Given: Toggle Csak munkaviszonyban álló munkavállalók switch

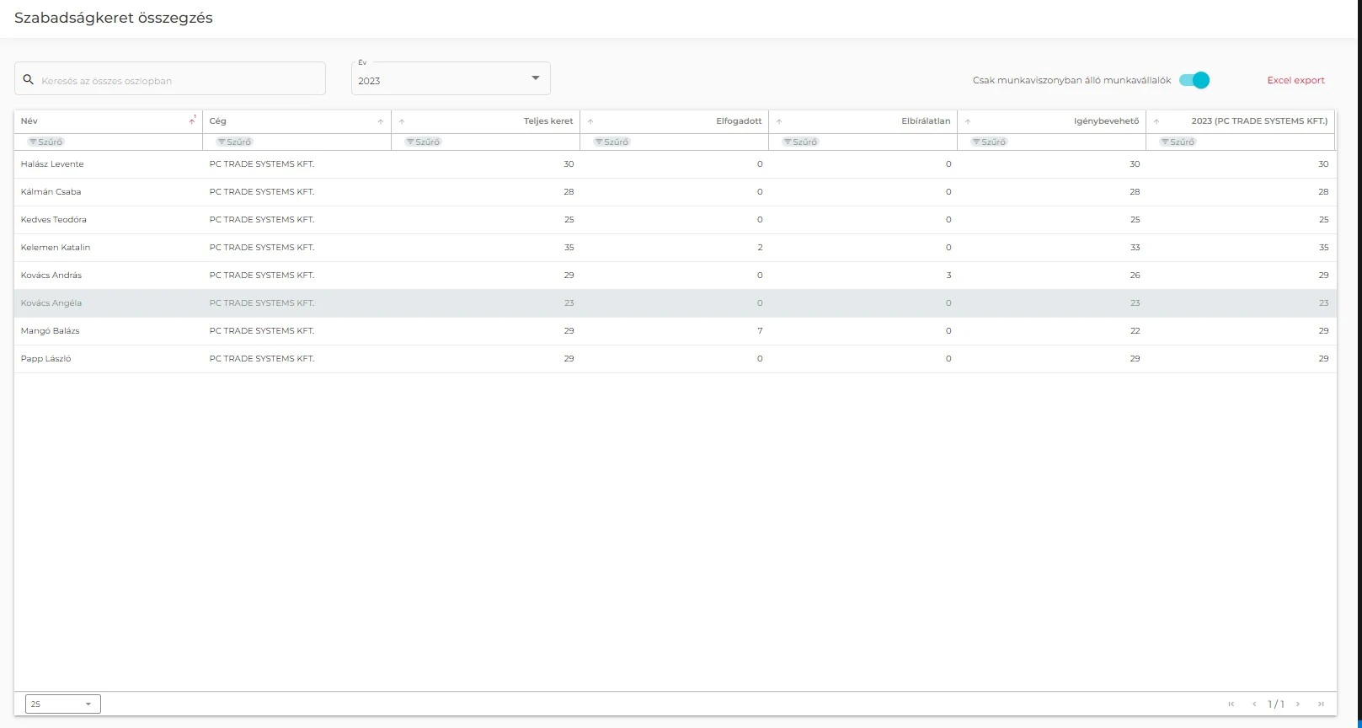Looking at the screenshot, I should 1194,80.
